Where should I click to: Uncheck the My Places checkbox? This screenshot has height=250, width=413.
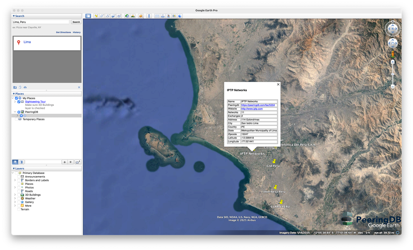click(x=16, y=98)
